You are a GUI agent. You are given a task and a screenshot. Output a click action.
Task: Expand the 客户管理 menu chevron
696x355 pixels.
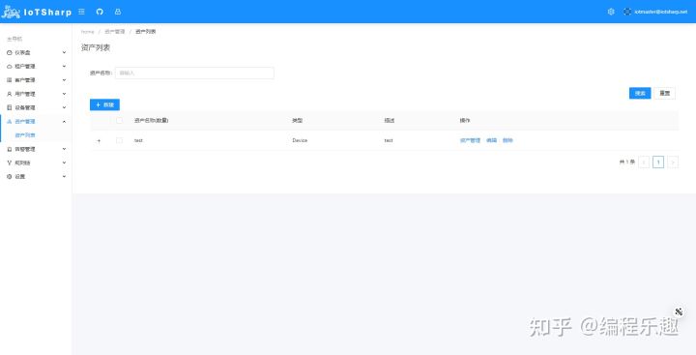click(x=64, y=80)
